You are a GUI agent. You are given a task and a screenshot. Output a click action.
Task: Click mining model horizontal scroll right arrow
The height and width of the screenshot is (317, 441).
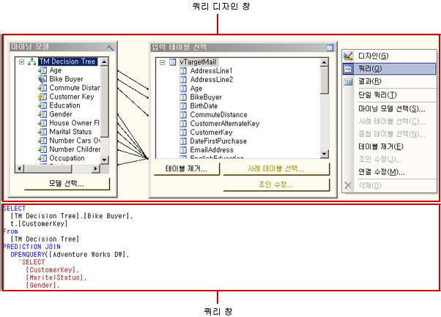tap(96, 168)
